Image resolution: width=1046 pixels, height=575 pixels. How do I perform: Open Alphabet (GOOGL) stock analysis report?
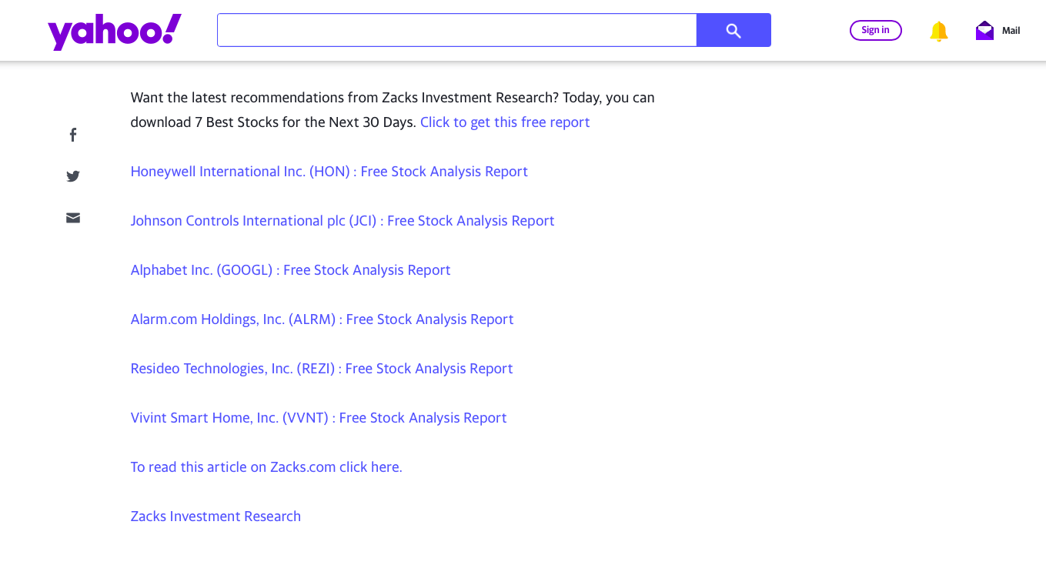click(x=291, y=270)
